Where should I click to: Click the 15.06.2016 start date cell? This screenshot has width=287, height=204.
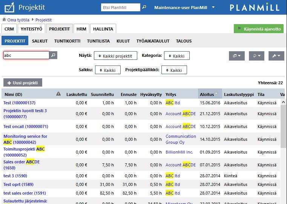pyautogui.click(x=210, y=103)
